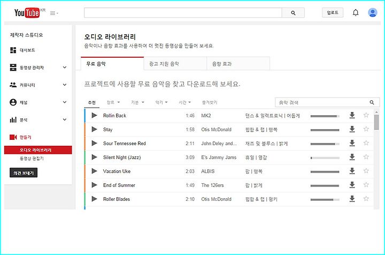Download the Vacation Uke track
This screenshot has height=255, width=385.
pos(352,171)
